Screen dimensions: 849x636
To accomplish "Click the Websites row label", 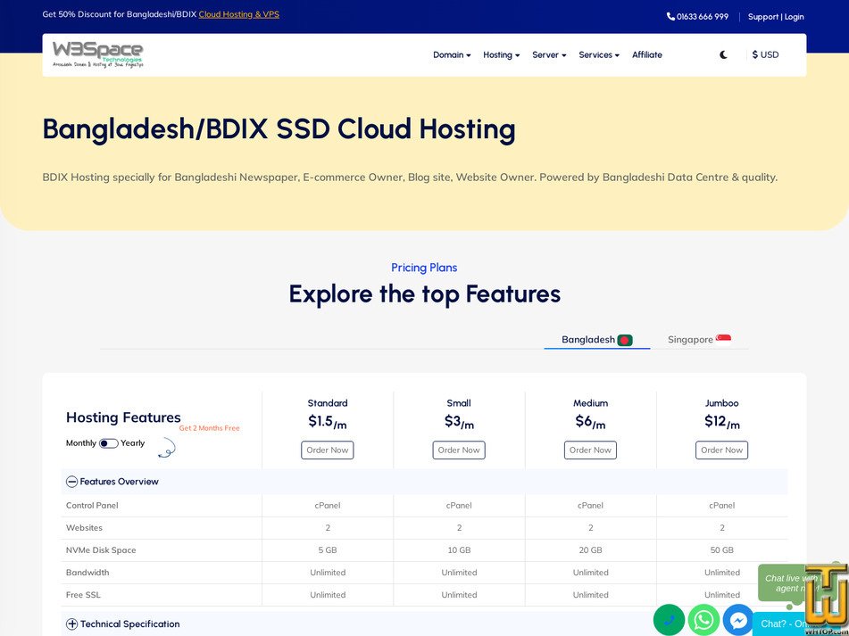I will pyautogui.click(x=84, y=527).
